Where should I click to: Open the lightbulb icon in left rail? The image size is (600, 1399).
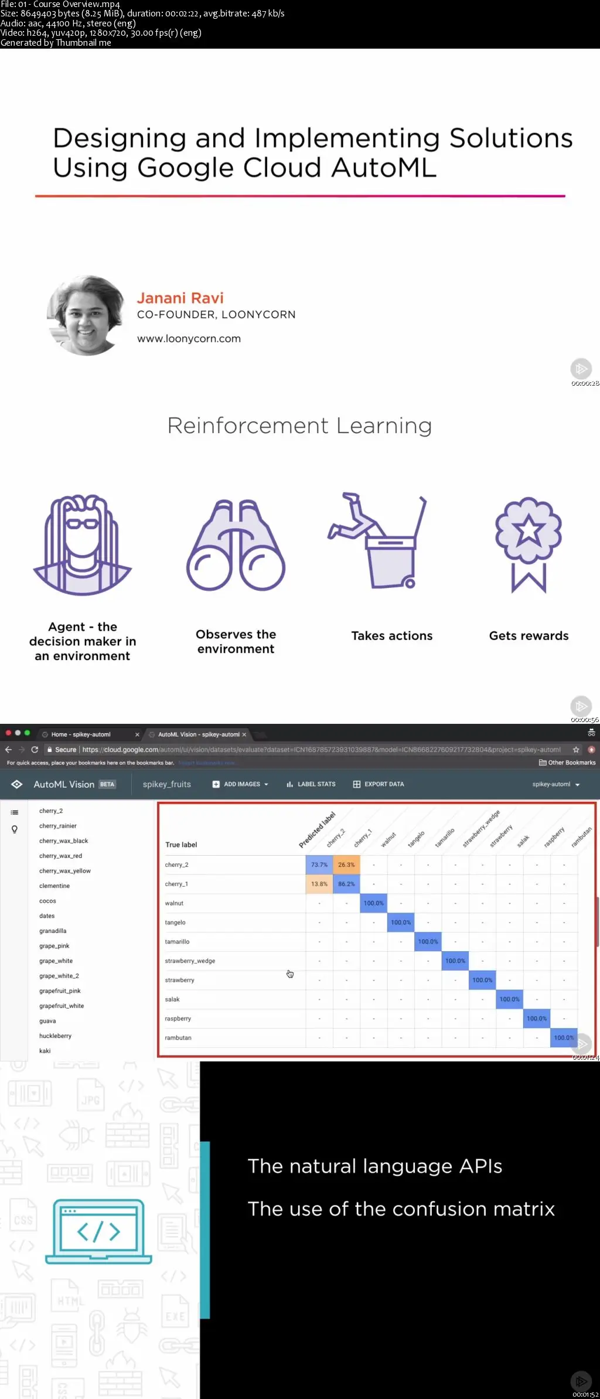(15, 829)
